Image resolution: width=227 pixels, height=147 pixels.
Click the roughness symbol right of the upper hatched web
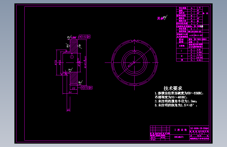click(80, 46)
